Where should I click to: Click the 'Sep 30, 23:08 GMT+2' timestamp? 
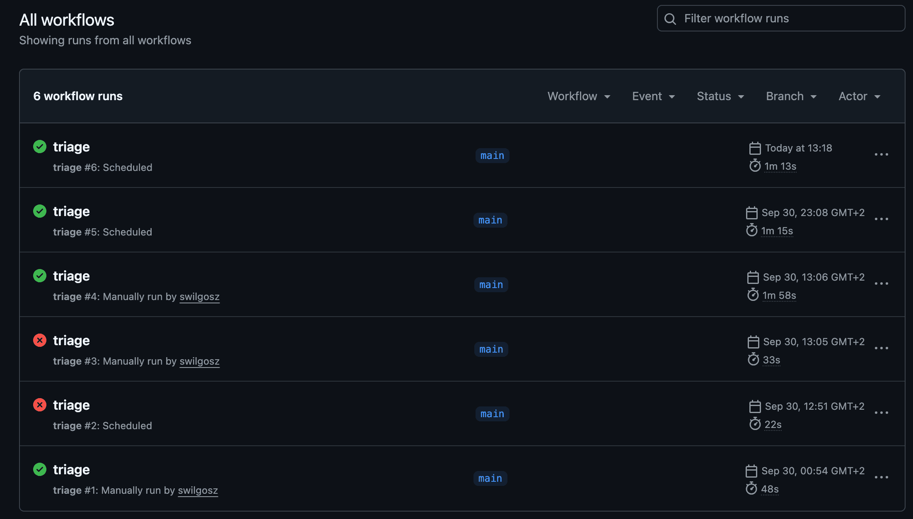click(813, 213)
